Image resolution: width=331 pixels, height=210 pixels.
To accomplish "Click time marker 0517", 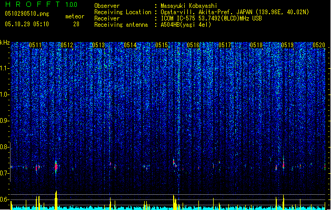I will (x=225, y=45).
